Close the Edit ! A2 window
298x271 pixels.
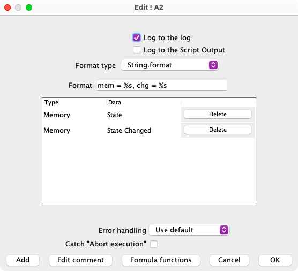point(8,7)
